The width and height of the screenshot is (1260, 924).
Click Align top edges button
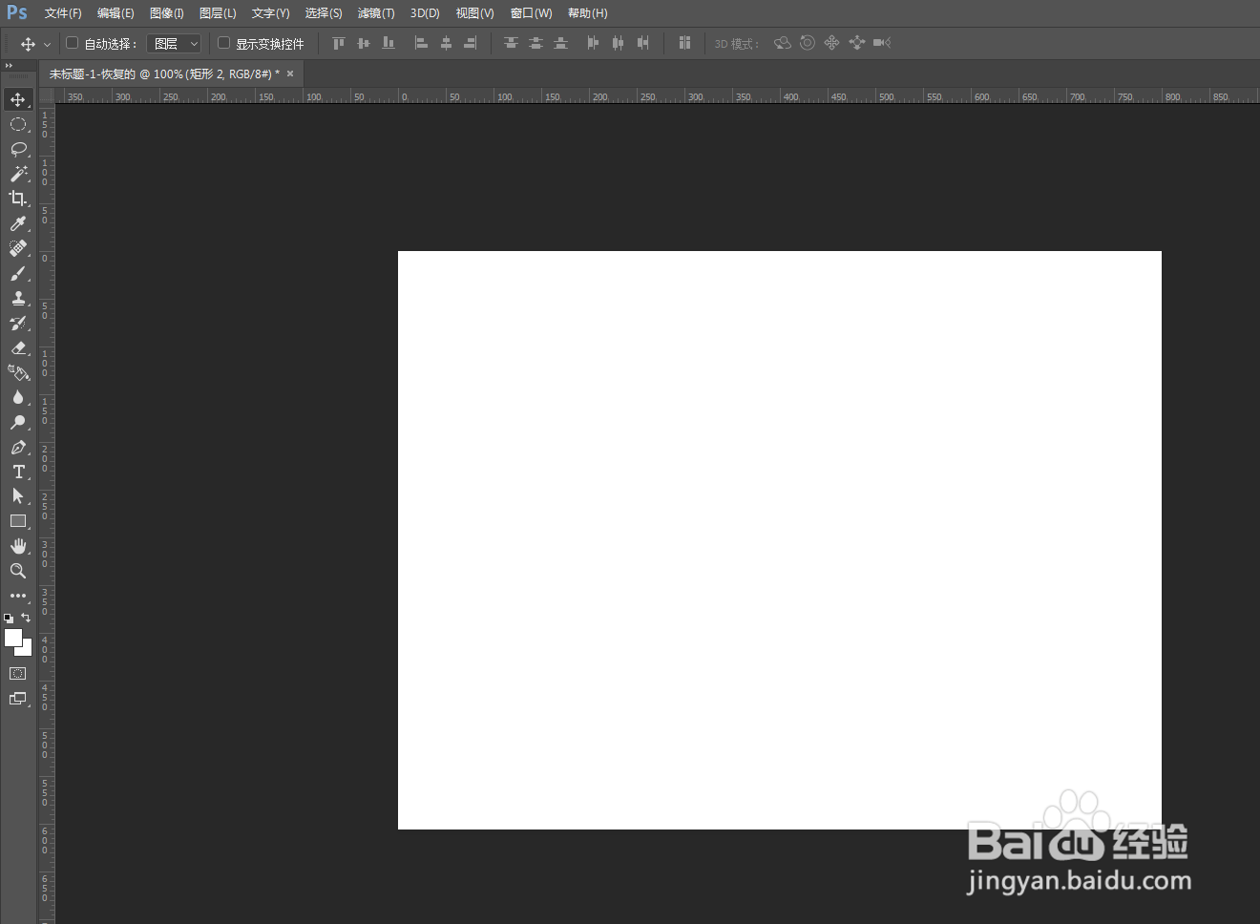point(338,43)
